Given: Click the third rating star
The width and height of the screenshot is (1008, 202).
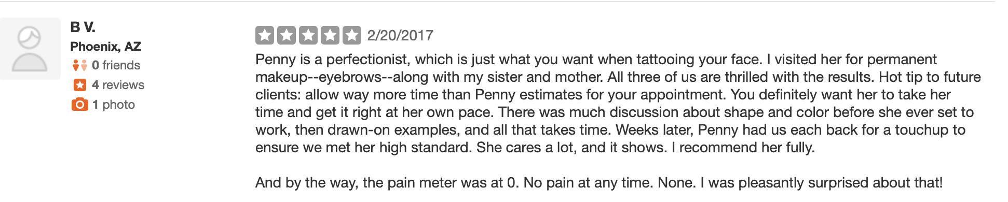Looking at the screenshot, I should [x=308, y=35].
